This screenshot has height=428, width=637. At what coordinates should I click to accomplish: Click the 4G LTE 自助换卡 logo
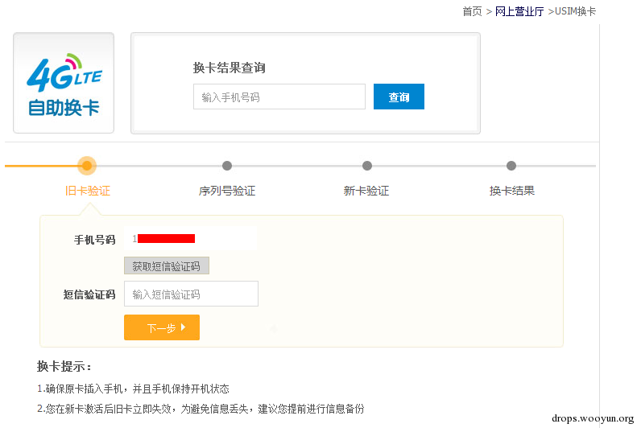64,83
